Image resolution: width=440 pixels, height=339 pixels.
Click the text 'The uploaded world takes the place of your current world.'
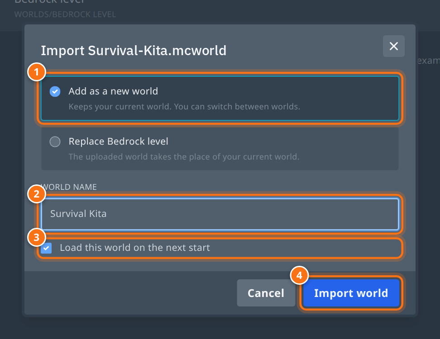click(x=184, y=156)
